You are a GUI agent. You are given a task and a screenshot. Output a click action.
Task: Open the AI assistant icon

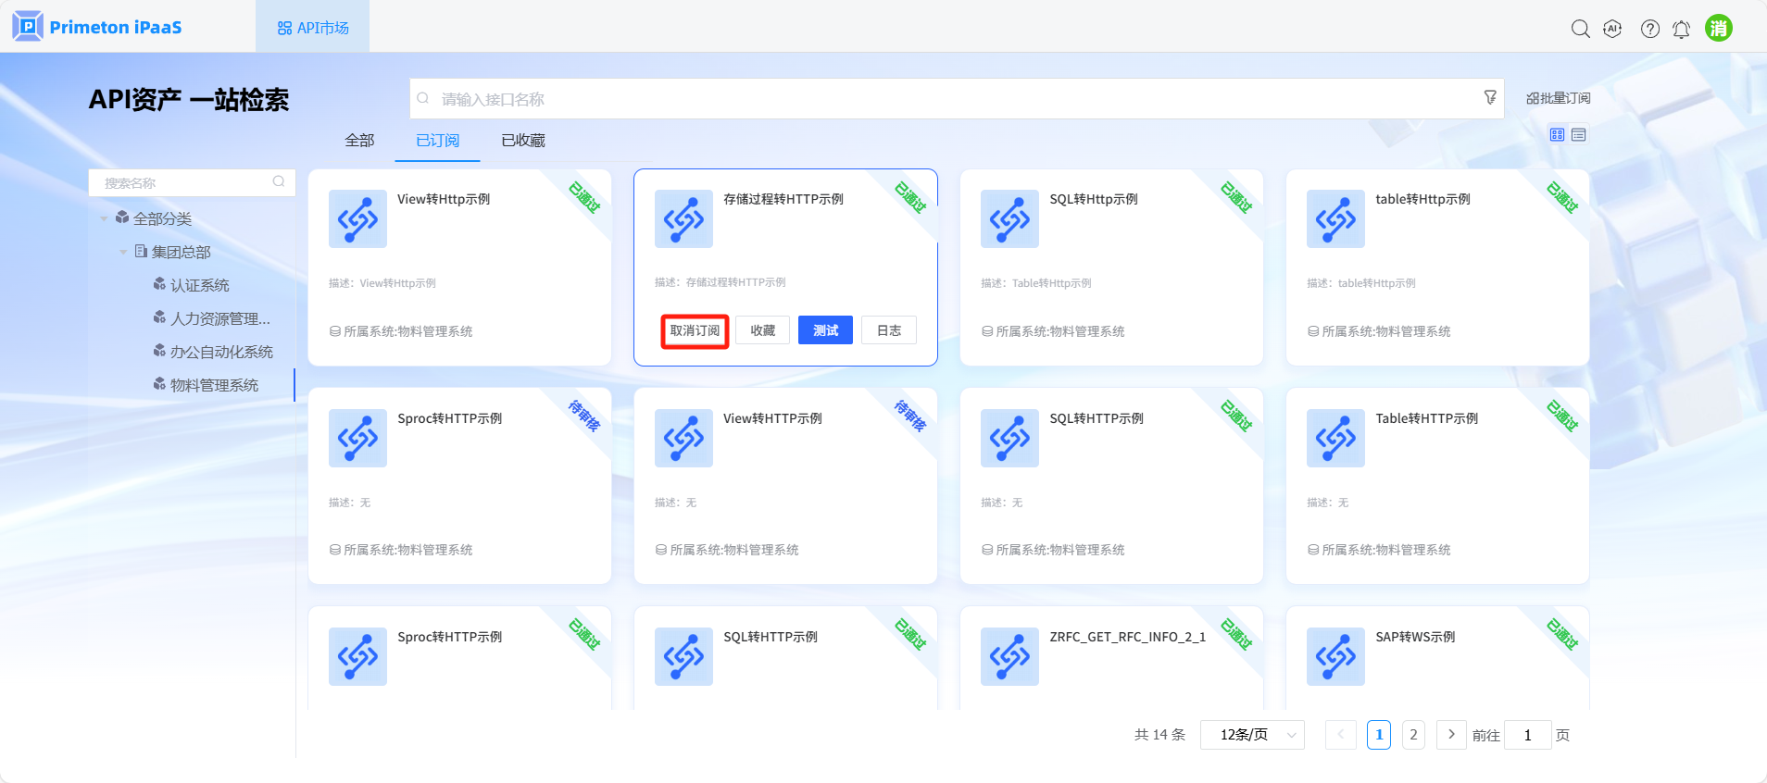(x=1612, y=29)
